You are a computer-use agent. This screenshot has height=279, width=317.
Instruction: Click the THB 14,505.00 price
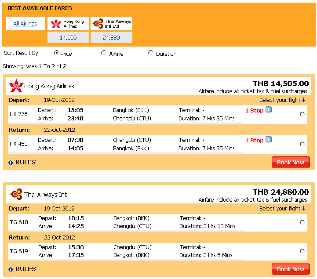click(x=281, y=83)
